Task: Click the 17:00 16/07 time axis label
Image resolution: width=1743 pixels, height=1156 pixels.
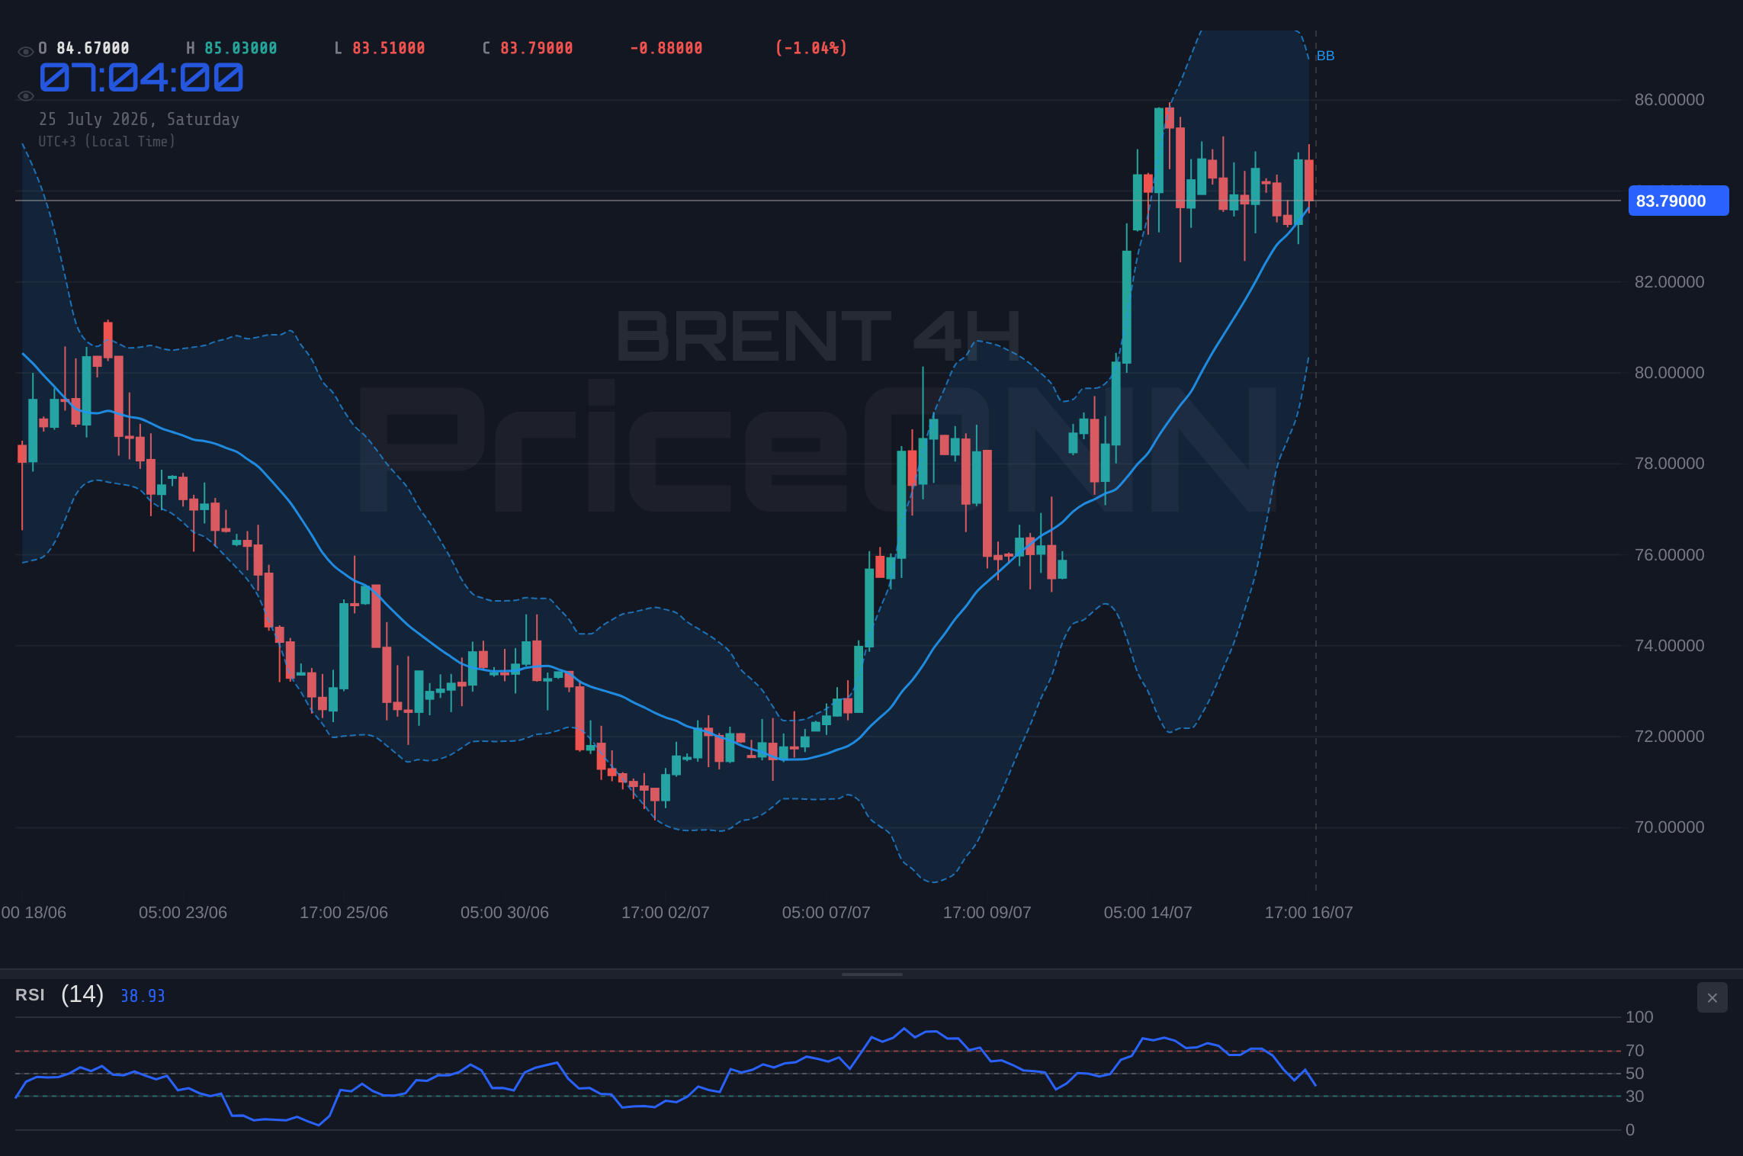Action: coord(1309,913)
